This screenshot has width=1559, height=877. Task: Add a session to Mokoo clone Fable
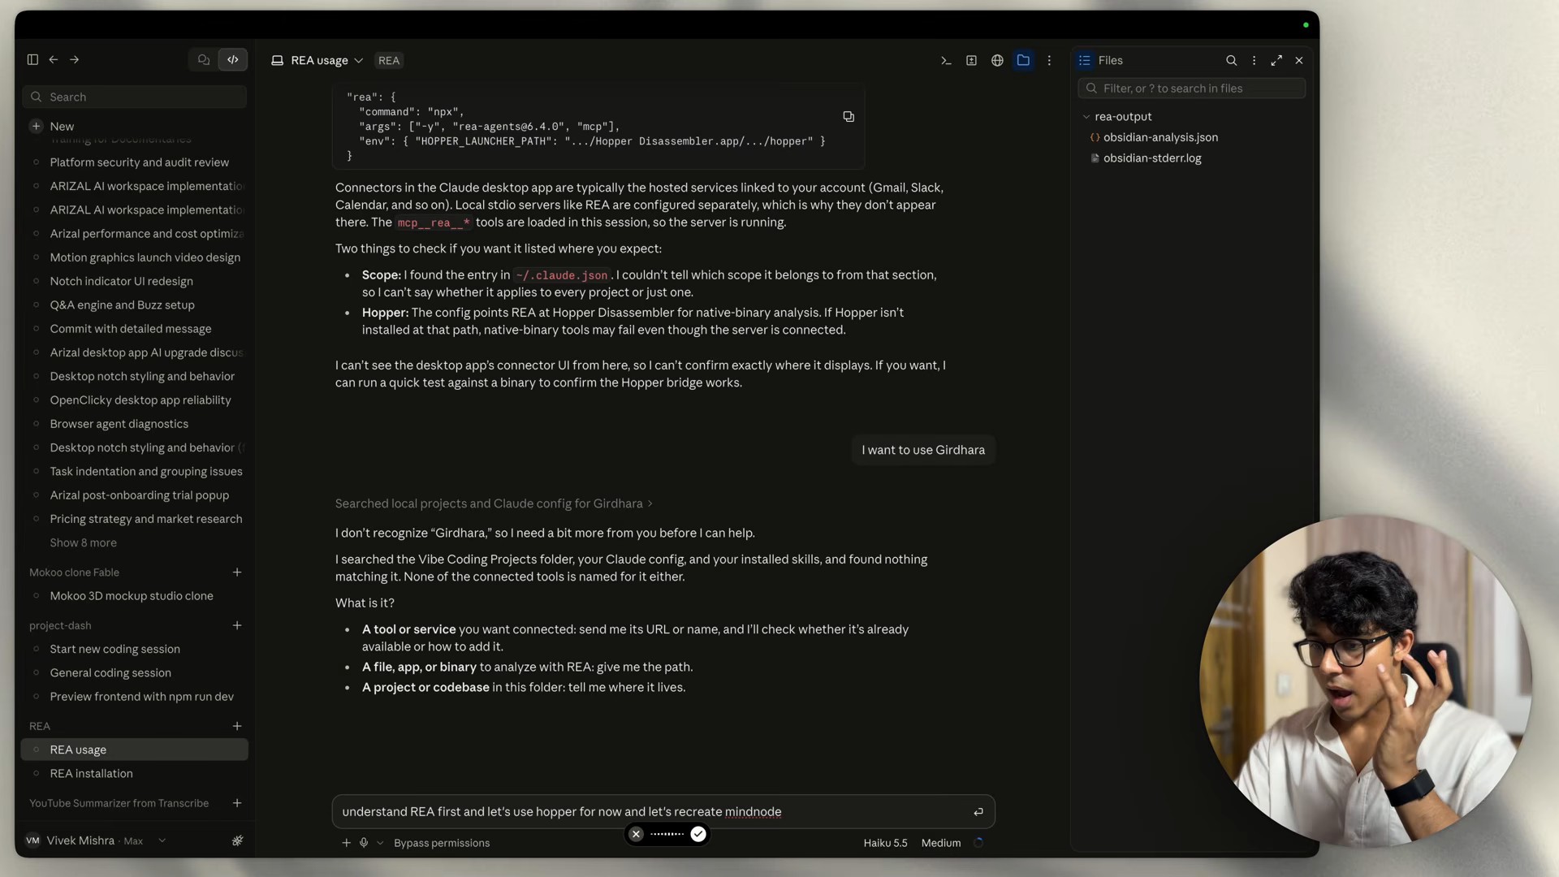[x=237, y=572]
